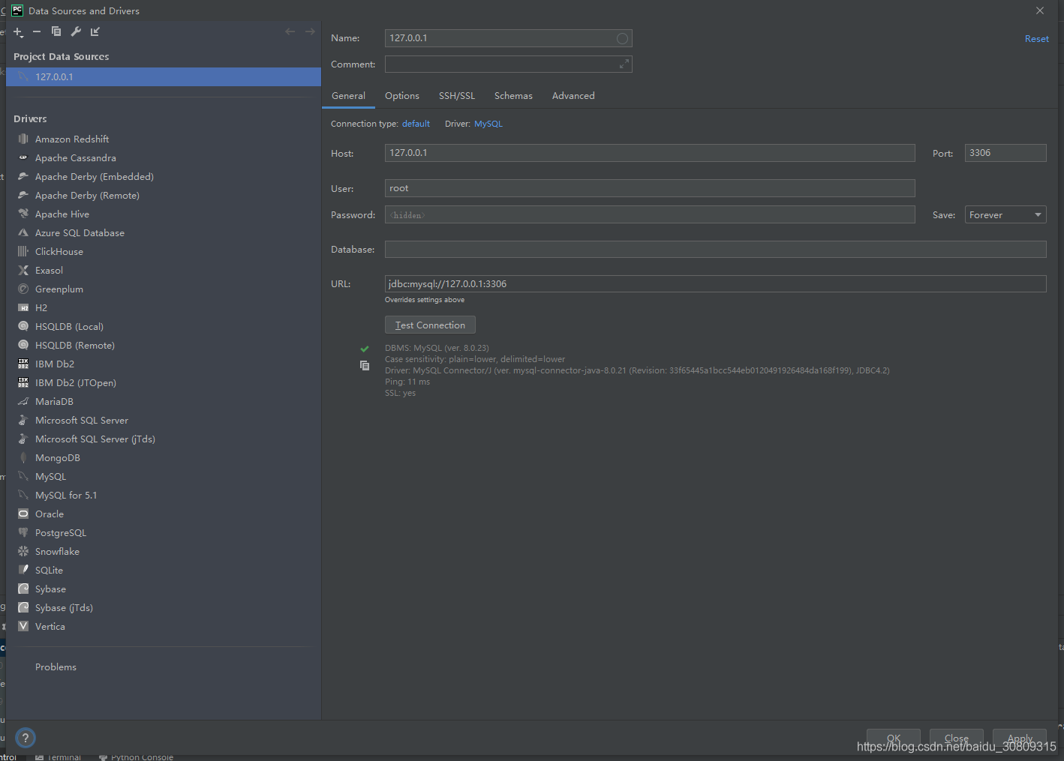Click into the Database input field
Screen dimensions: 1064x761
click(x=715, y=250)
